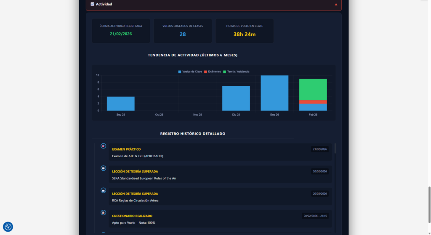Click the Actividad chart icon in header
431x235 pixels.
coord(92,4)
